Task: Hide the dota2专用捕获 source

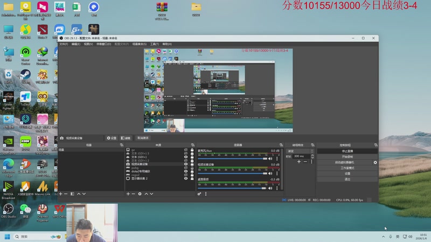Action: point(186,171)
